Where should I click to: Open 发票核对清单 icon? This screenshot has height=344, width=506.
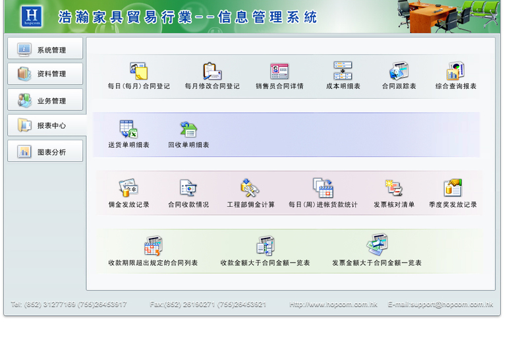coord(394,188)
